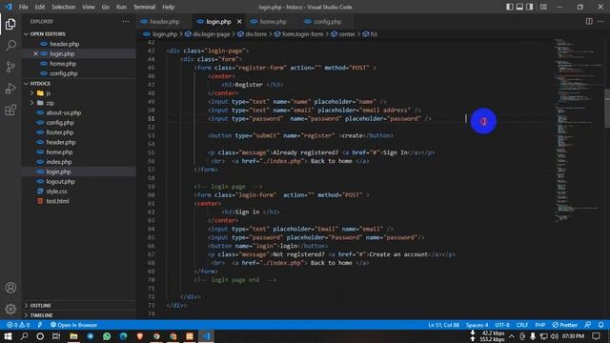Open the editor more actions ellipsis

tap(600, 21)
